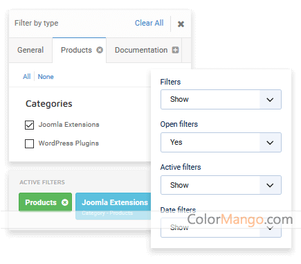Open the Active filters dropdown
The image size is (301, 264).
tap(221, 185)
